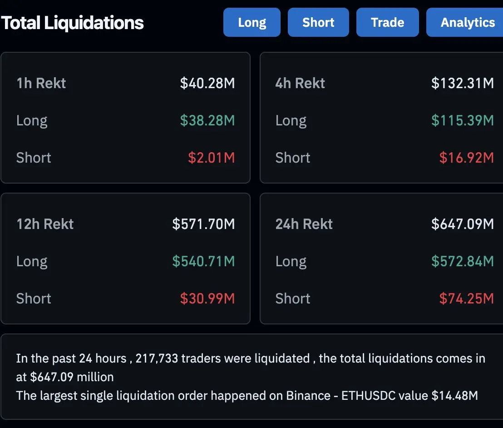Screen dimensions: 503x428
Task: Click the Total Liquidations heading
Action: [73, 23]
